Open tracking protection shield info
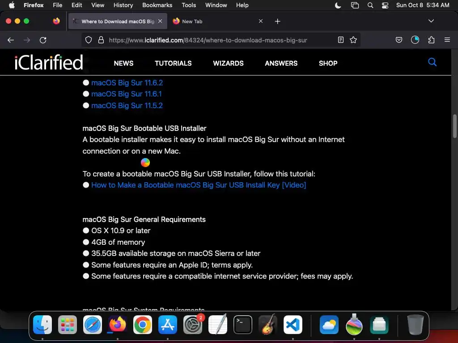Screen dimensions: 458x343 click(89, 40)
